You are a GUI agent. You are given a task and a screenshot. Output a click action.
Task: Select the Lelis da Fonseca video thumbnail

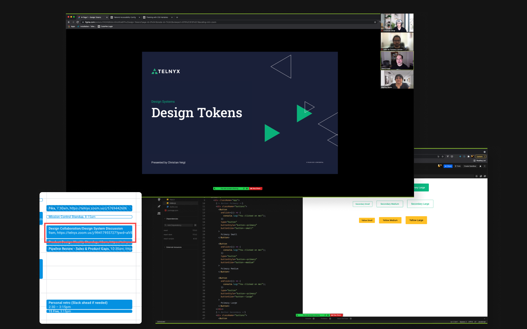coord(397,41)
